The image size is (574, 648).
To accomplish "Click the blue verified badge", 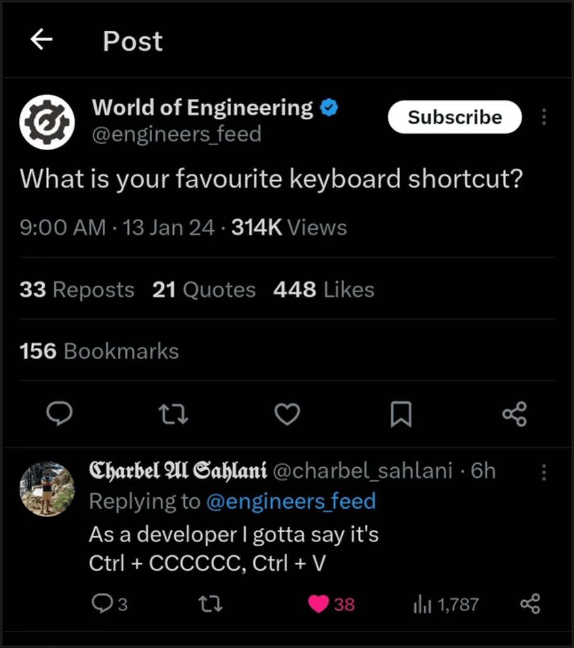I will [329, 108].
